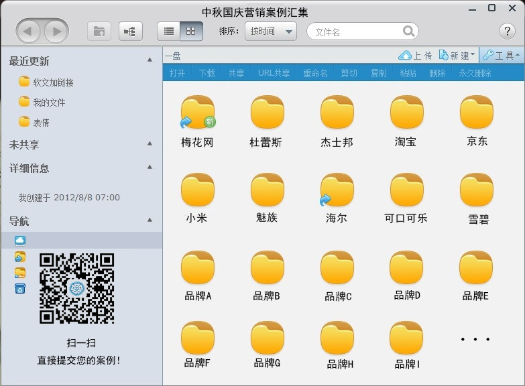Screen dimensions: 525x386
Task: Click 我创建于 2012/8/8 07:00 text
Action: pyautogui.click(x=69, y=197)
